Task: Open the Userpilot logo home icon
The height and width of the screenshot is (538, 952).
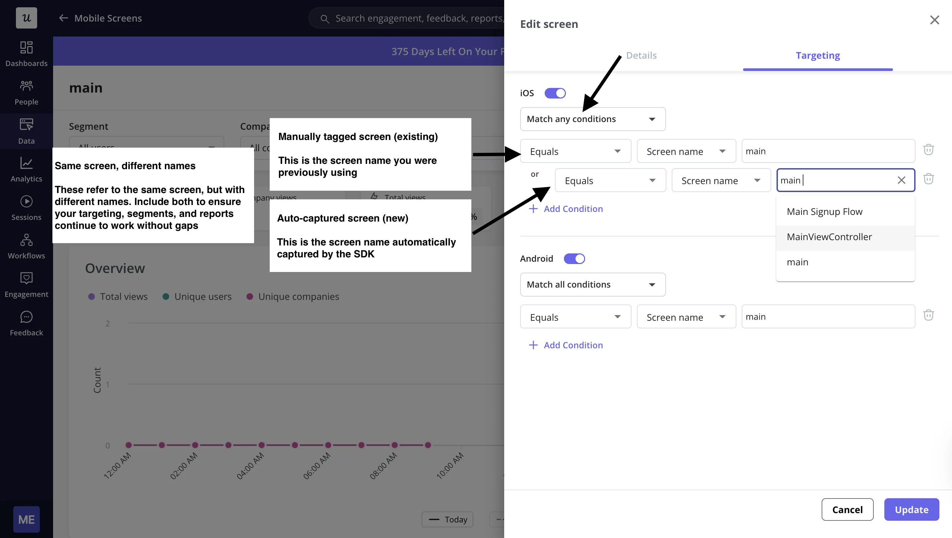Action: [26, 18]
